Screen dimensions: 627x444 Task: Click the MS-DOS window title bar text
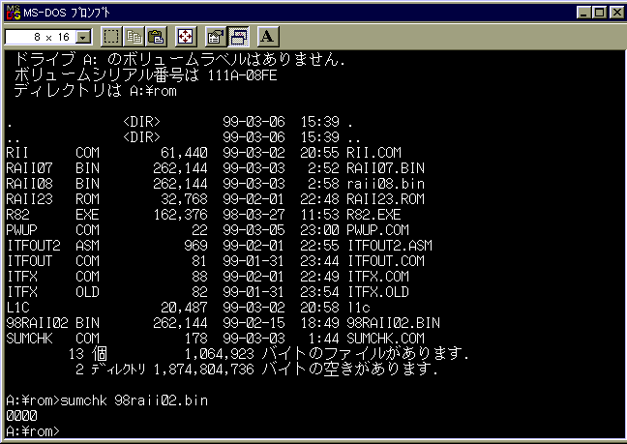(67, 13)
